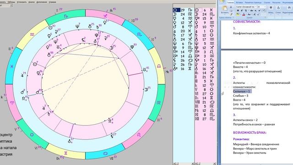Toggle Bold formatting in Word ribbon
The height and width of the screenshot is (165, 293).
tap(238, 11)
